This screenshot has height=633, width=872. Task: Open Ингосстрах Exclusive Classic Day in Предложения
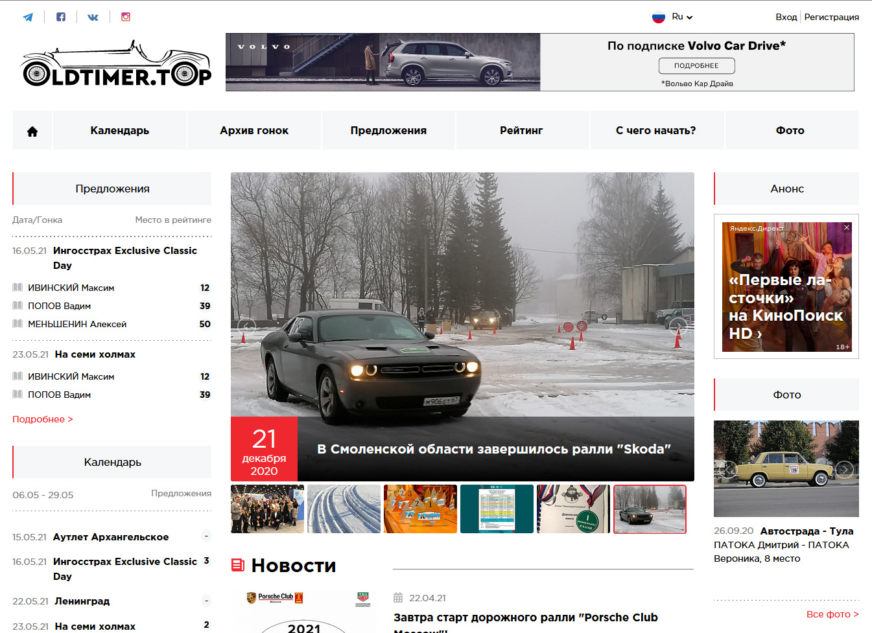coord(125,258)
